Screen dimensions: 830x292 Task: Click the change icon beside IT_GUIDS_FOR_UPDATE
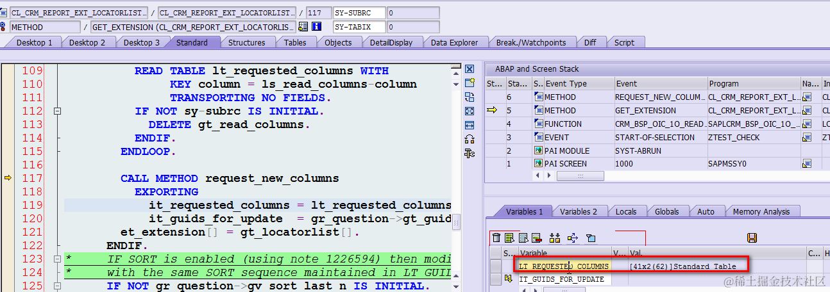[x=509, y=279]
